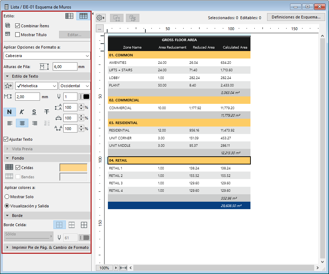The height and width of the screenshot is (274, 329).
Task: Click the Definiciones de Esquema button
Action: pos(296,17)
